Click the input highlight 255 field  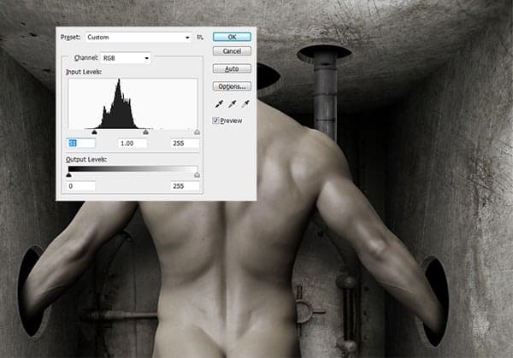[x=183, y=144]
